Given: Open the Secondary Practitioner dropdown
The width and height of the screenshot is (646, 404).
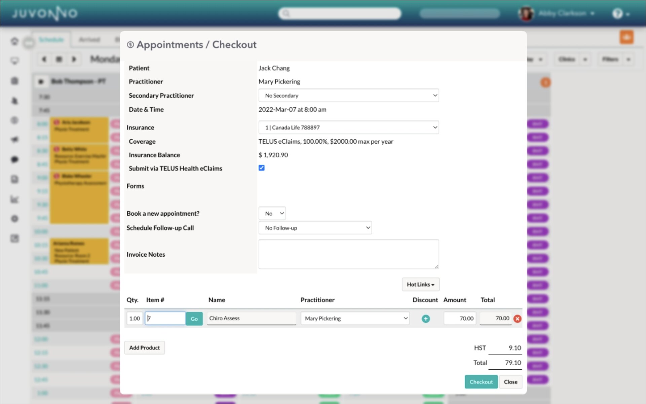Looking at the screenshot, I should [x=348, y=96].
